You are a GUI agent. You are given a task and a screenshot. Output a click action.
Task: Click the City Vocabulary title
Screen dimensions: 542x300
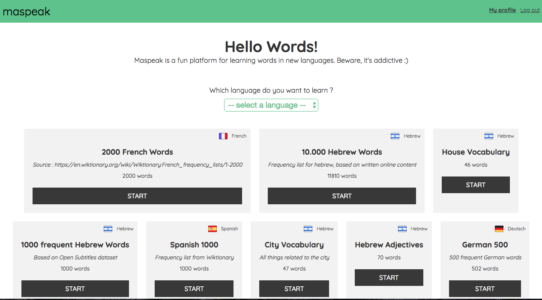[x=294, y=245]
